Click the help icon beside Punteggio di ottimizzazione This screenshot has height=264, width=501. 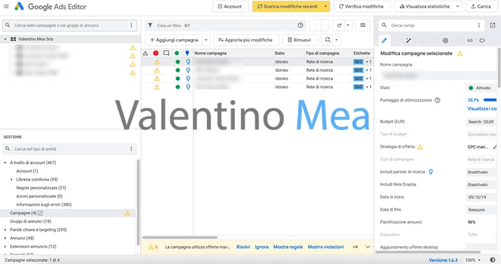pos(437,100)
